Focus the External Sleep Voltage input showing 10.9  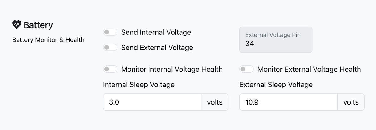click(x=288, y=102)
